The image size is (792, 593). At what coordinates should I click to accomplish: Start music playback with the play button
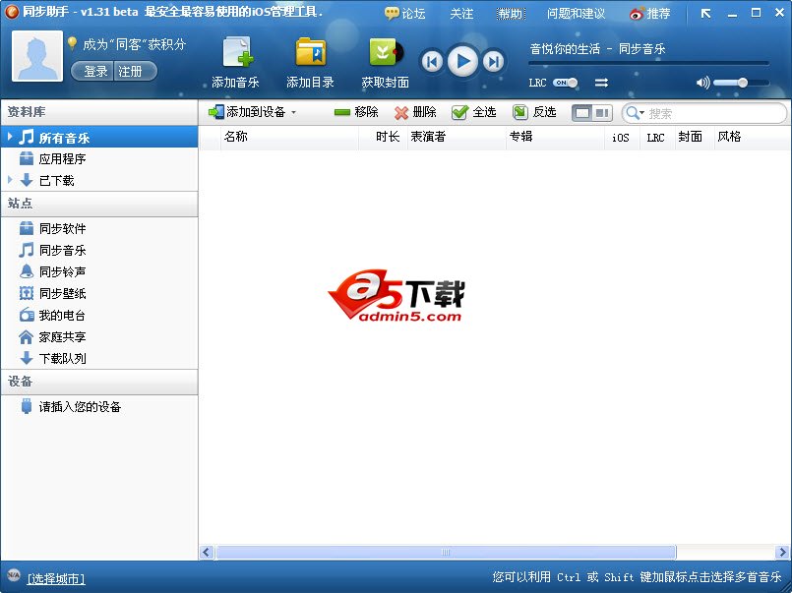[462, 61]
